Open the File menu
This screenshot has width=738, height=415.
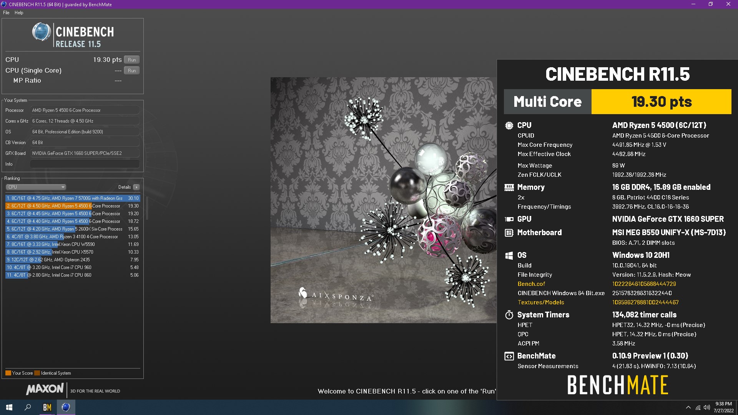tap(6, 13)
